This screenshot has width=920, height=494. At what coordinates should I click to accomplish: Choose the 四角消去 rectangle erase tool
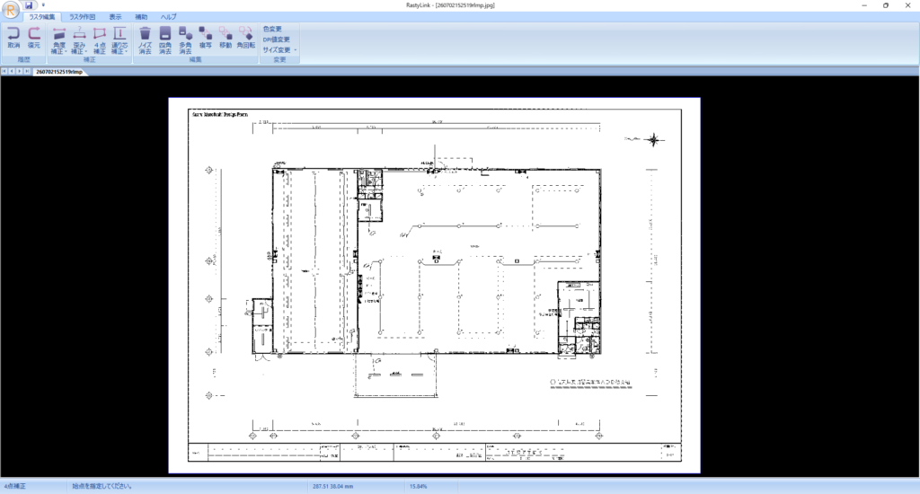[165, 40]
